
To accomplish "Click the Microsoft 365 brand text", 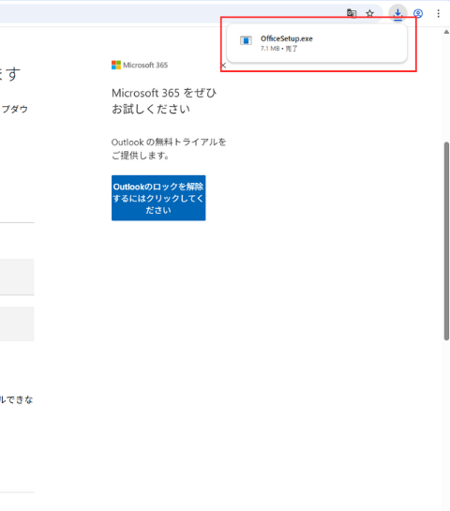I will click(x=145, y=66).
